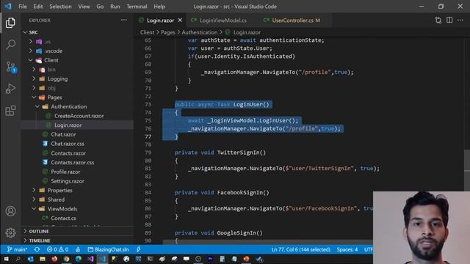Open CreateAccount.razor file
This screenshot has width=470, height=264.
point(77,116)
